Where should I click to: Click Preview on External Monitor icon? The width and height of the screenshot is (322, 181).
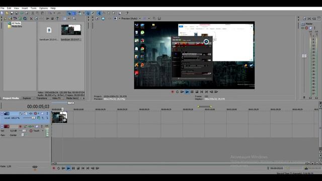[103, 19]
